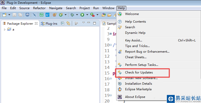Screen dimensions: 201x103
Task: Choose Install New Software... entry
Action: [x=158, y=78]
